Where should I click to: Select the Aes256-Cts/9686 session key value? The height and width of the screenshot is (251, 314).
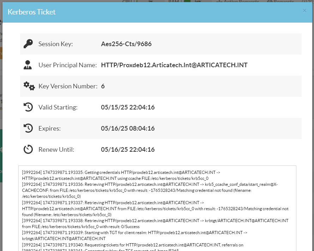126,44
